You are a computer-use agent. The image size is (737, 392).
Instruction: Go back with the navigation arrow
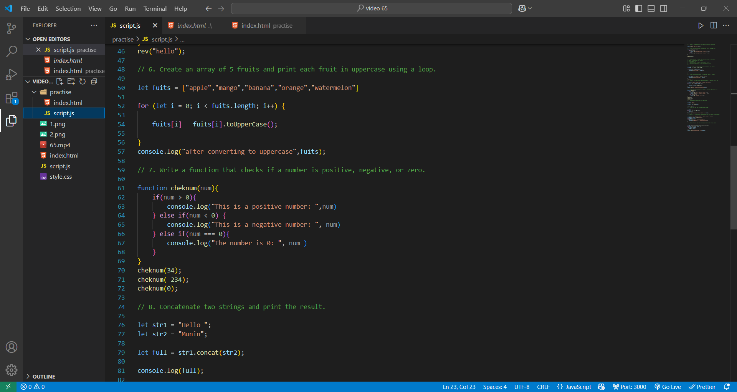point(208,8)
